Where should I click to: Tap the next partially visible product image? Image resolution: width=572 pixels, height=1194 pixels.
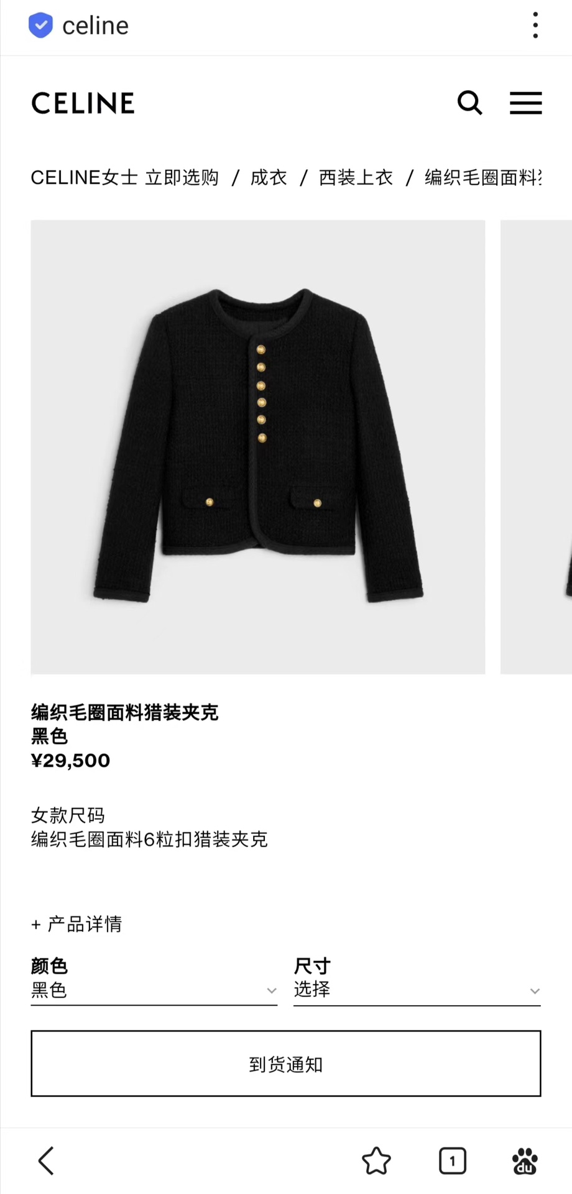537,447
